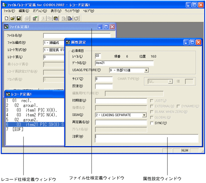Open the CHAR TYPE(H) なし dropdown
The width and height of the screenshot is (206, 183).
click(170, 82)
